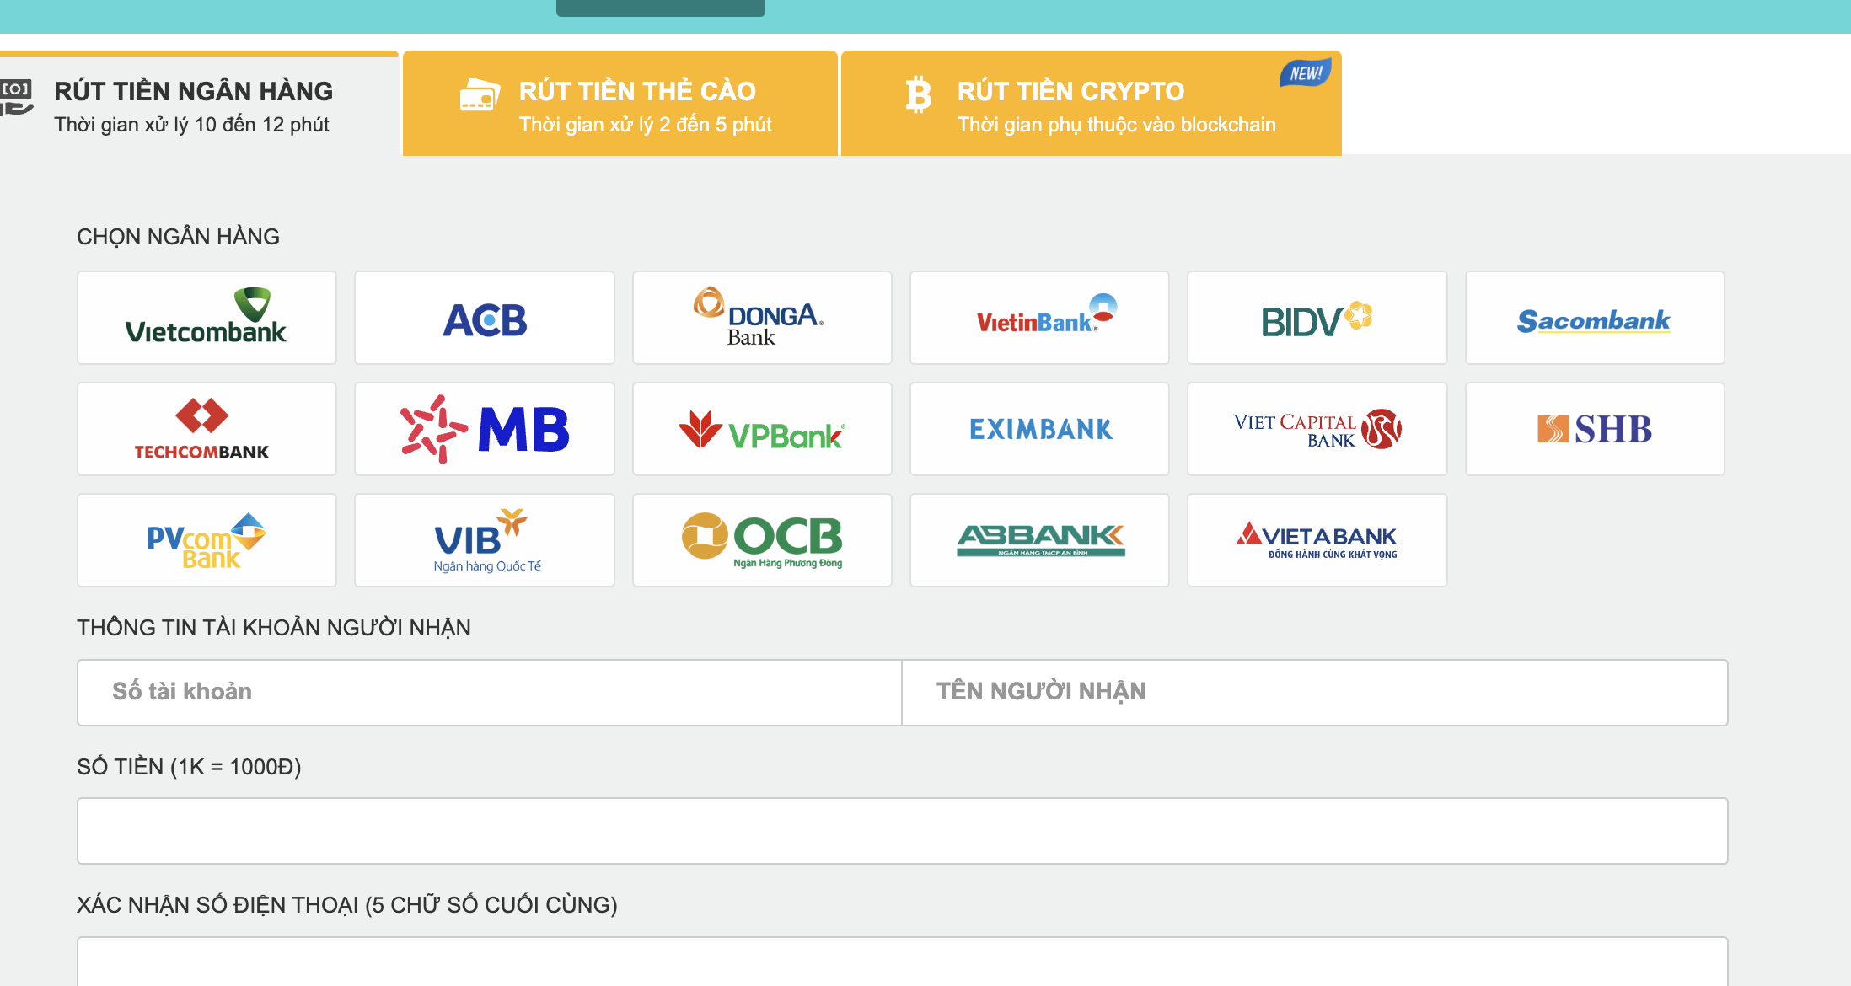Viewport: 1851px width, 986px height.
Task: Pick the SHB bank tile
Action: (x=1594, y=429)
